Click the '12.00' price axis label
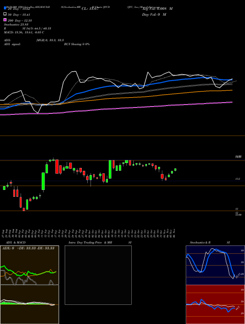 [x=239, y=215]
